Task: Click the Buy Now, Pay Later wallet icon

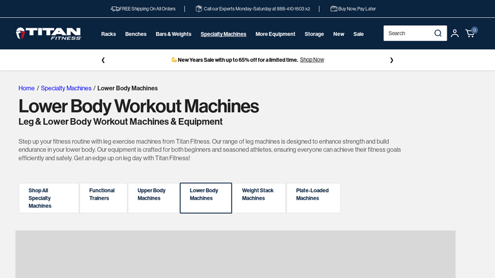Action: click(x=334, y=9)
